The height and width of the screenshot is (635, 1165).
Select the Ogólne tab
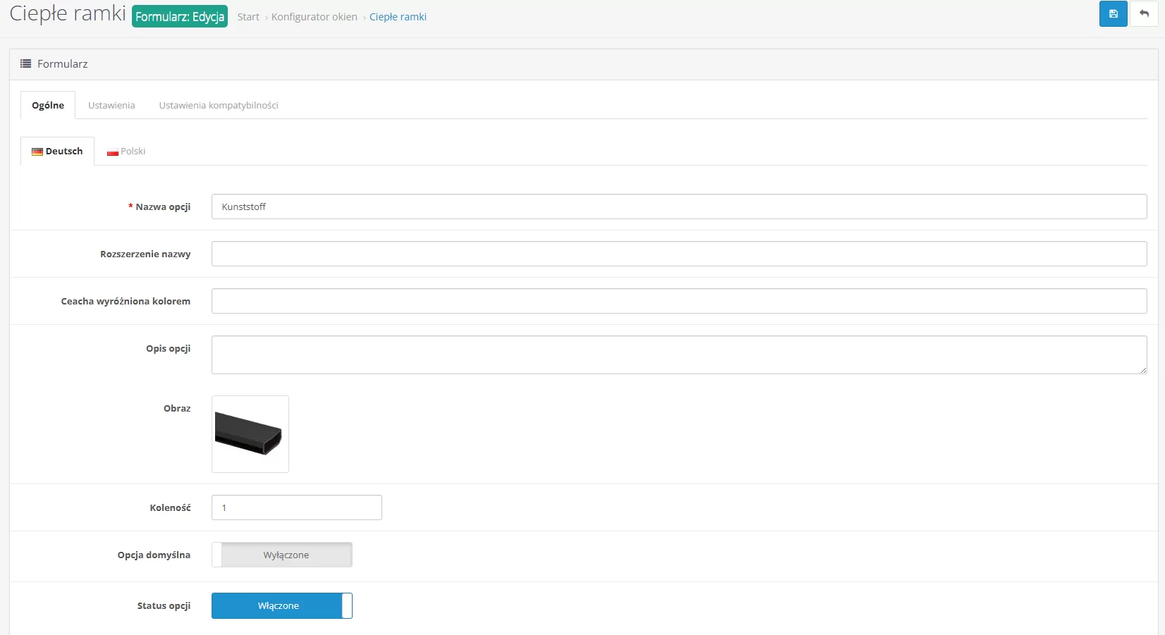48,105
